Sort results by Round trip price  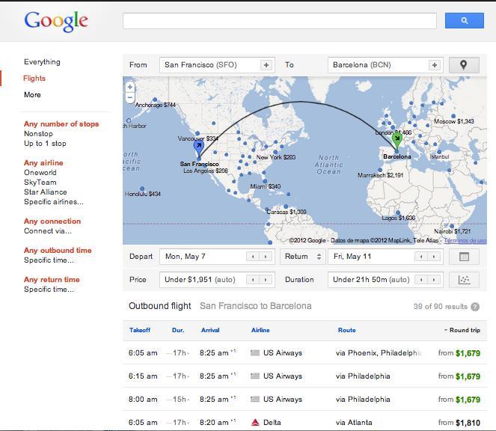point(462,330)
